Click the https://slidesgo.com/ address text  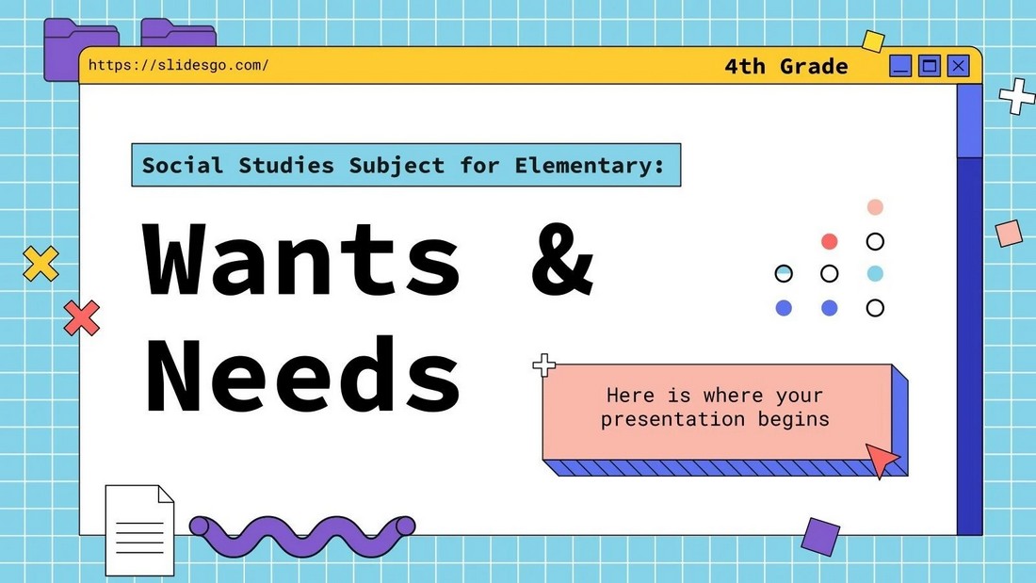click(178, 65)
